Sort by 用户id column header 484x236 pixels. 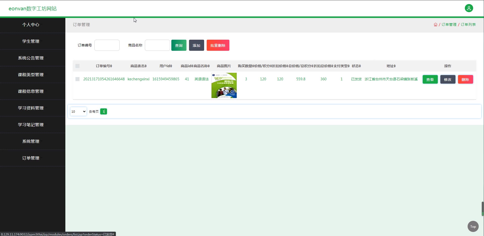166,66
